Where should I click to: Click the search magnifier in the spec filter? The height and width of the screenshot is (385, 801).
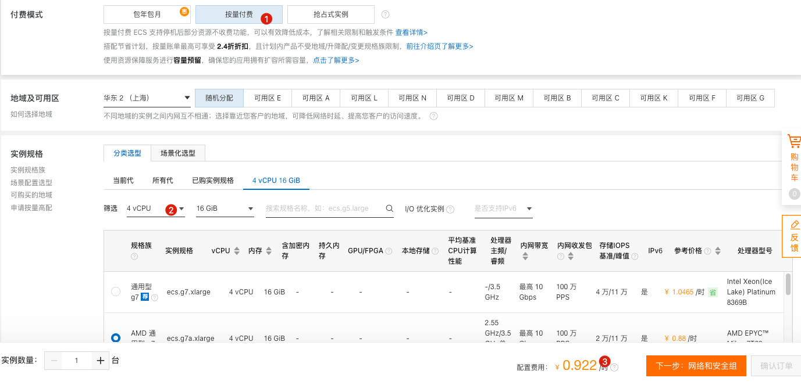coord(390,208)
